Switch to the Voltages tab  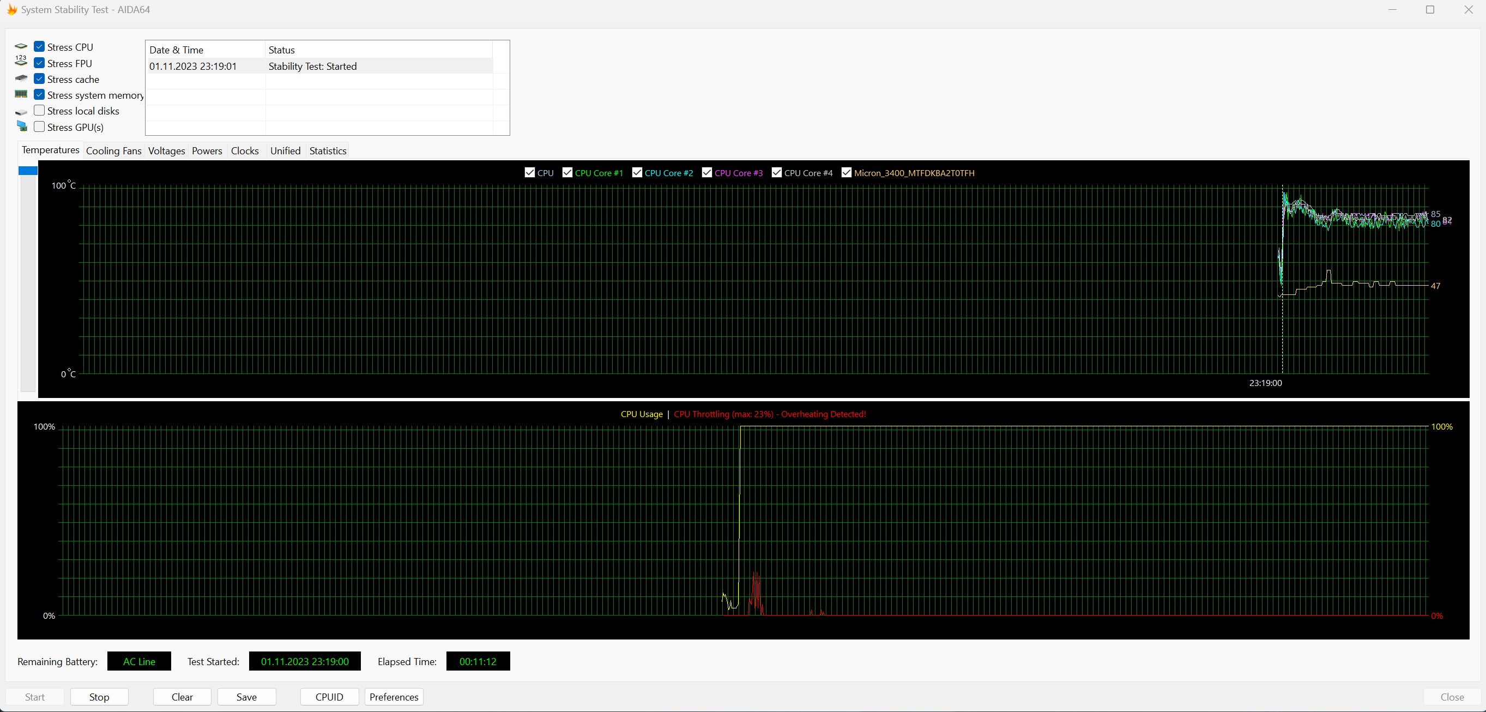166,150
